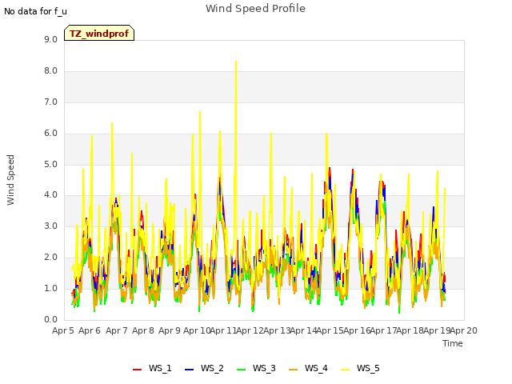Click the 9.0 y-axis tick label

click(x=50, y=39)
